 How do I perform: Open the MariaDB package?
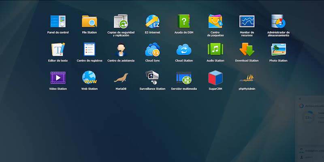121,78
